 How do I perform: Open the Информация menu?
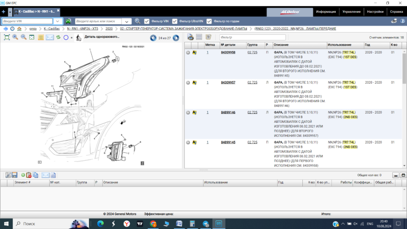tap(326, 12)
